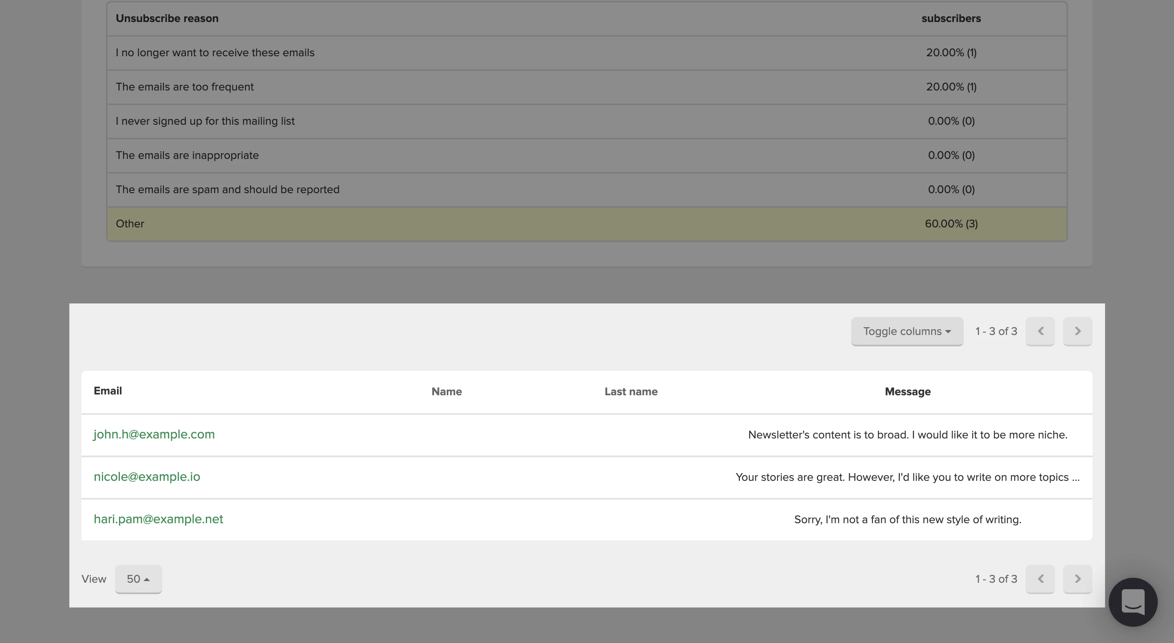The image size is (1174, 643).
Task: Click the bottom previous page arrow
Action: coord(1040,579)
